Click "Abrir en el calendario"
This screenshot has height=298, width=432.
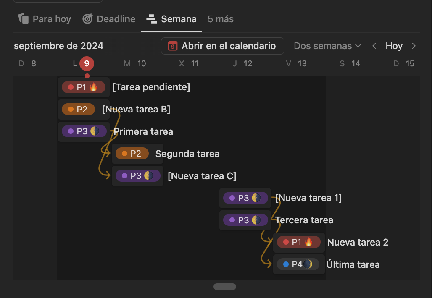[222, 46]
